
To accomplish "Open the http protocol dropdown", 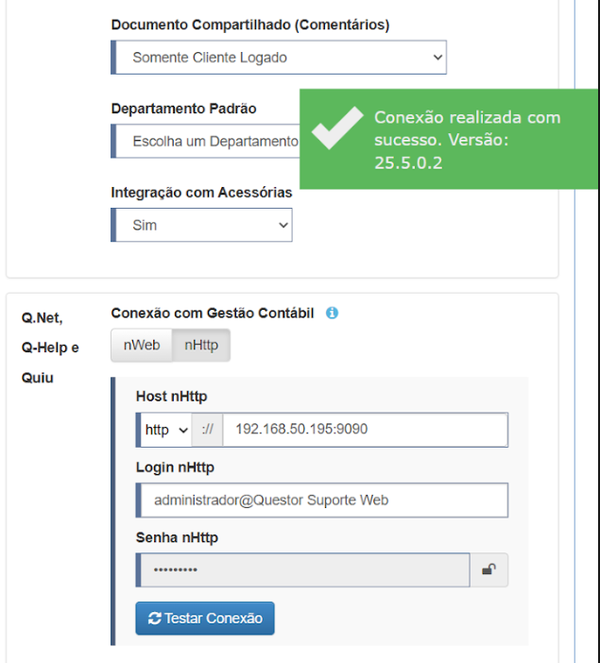I will point(164,430).
